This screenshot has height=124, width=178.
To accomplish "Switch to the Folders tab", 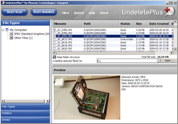I will pyautogui.click(x=25, y=113).
